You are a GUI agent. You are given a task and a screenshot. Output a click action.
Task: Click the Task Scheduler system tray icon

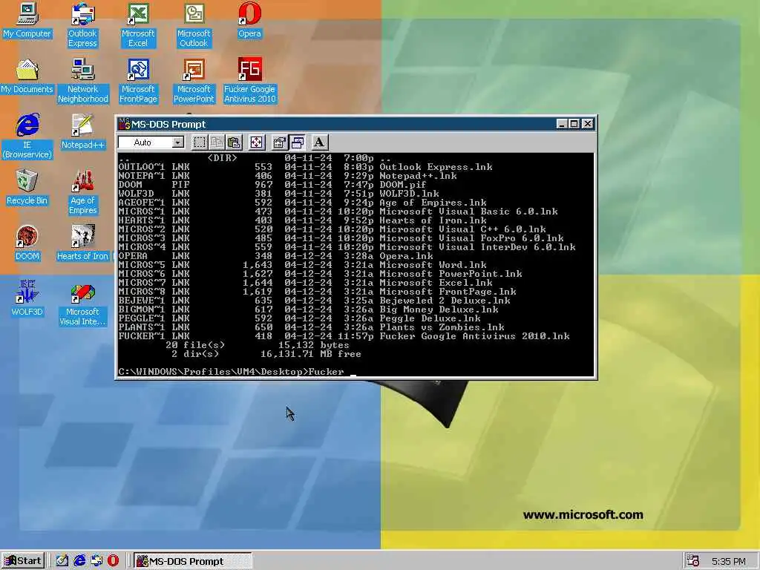pos(693,561)
